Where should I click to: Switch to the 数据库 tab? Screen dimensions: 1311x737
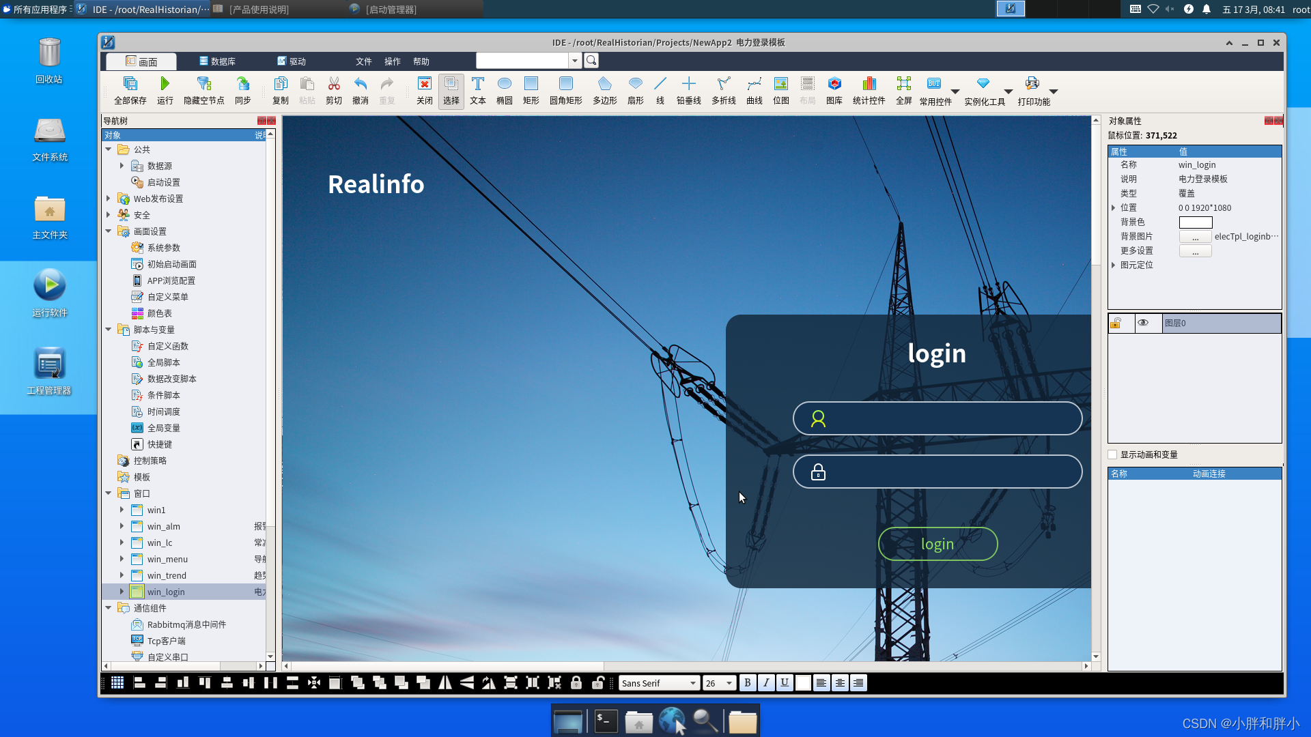coord(217,61)
